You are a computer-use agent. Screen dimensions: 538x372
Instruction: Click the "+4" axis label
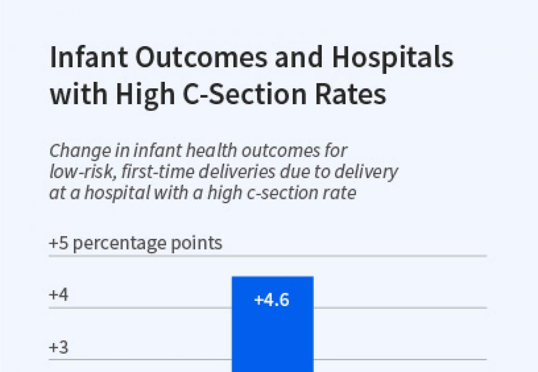pos(59,295)
